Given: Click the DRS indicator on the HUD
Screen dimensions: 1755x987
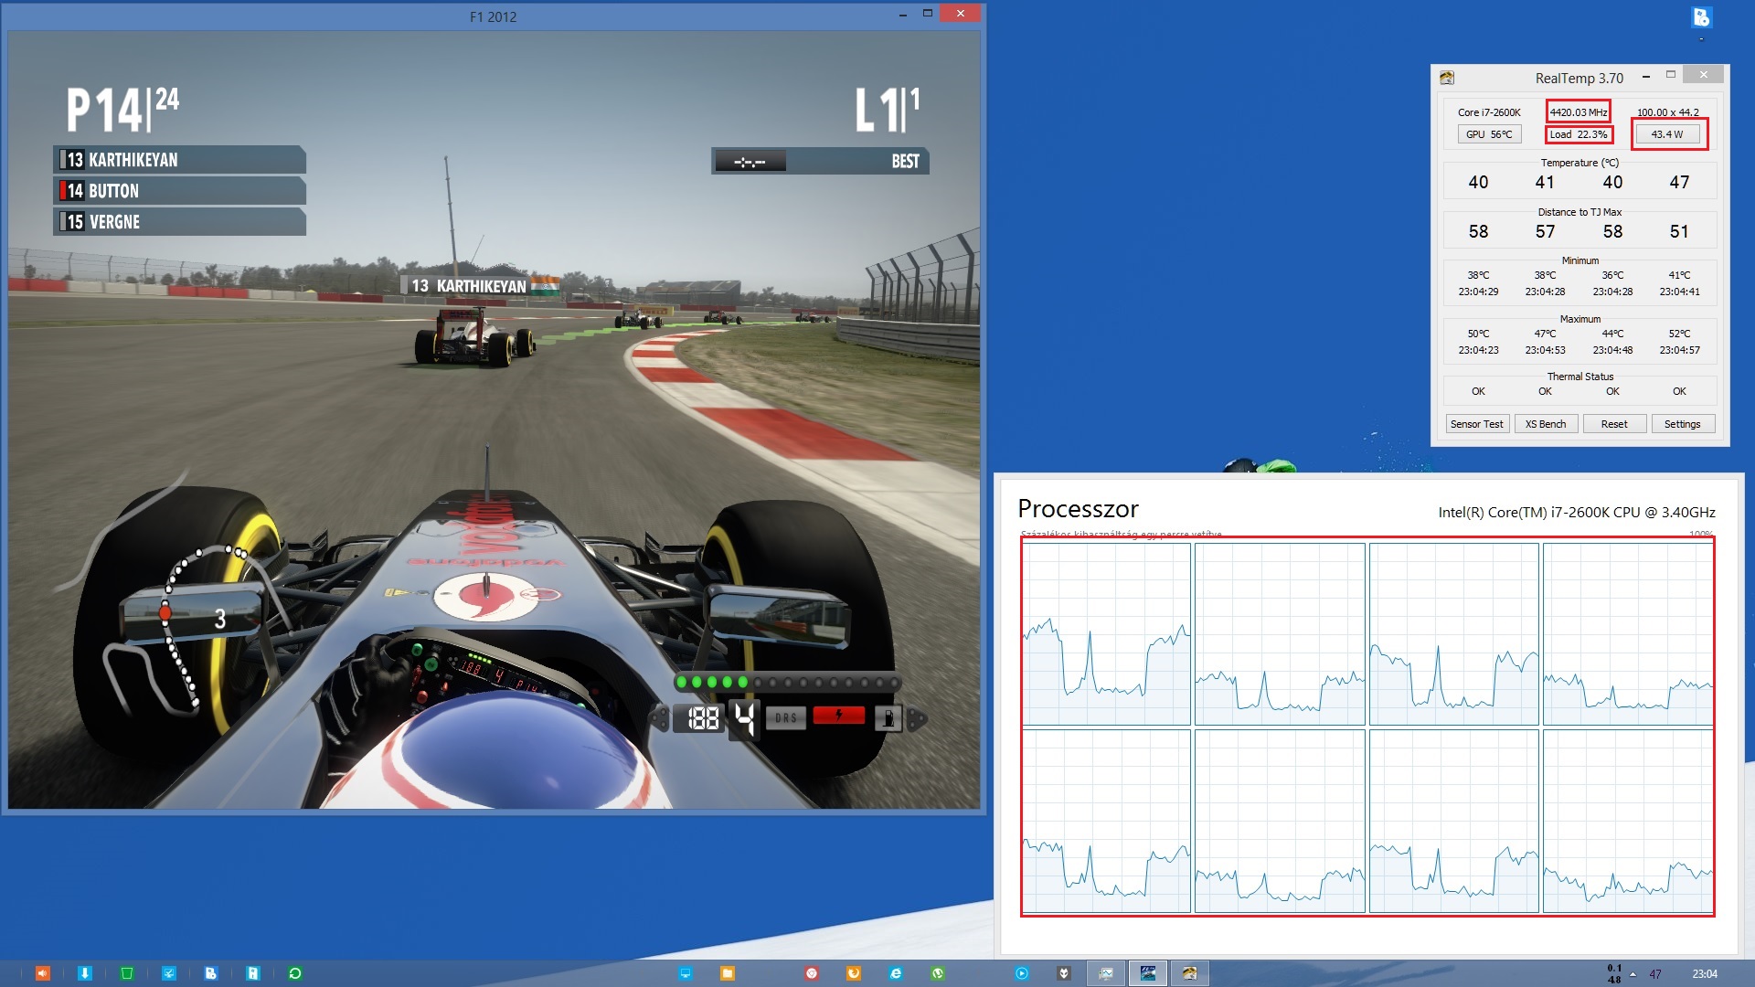Looking at the screenshot, I should 786,718.
